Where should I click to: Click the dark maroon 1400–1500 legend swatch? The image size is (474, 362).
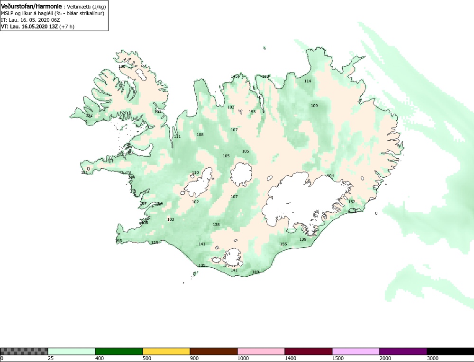(x=309, y=351)
